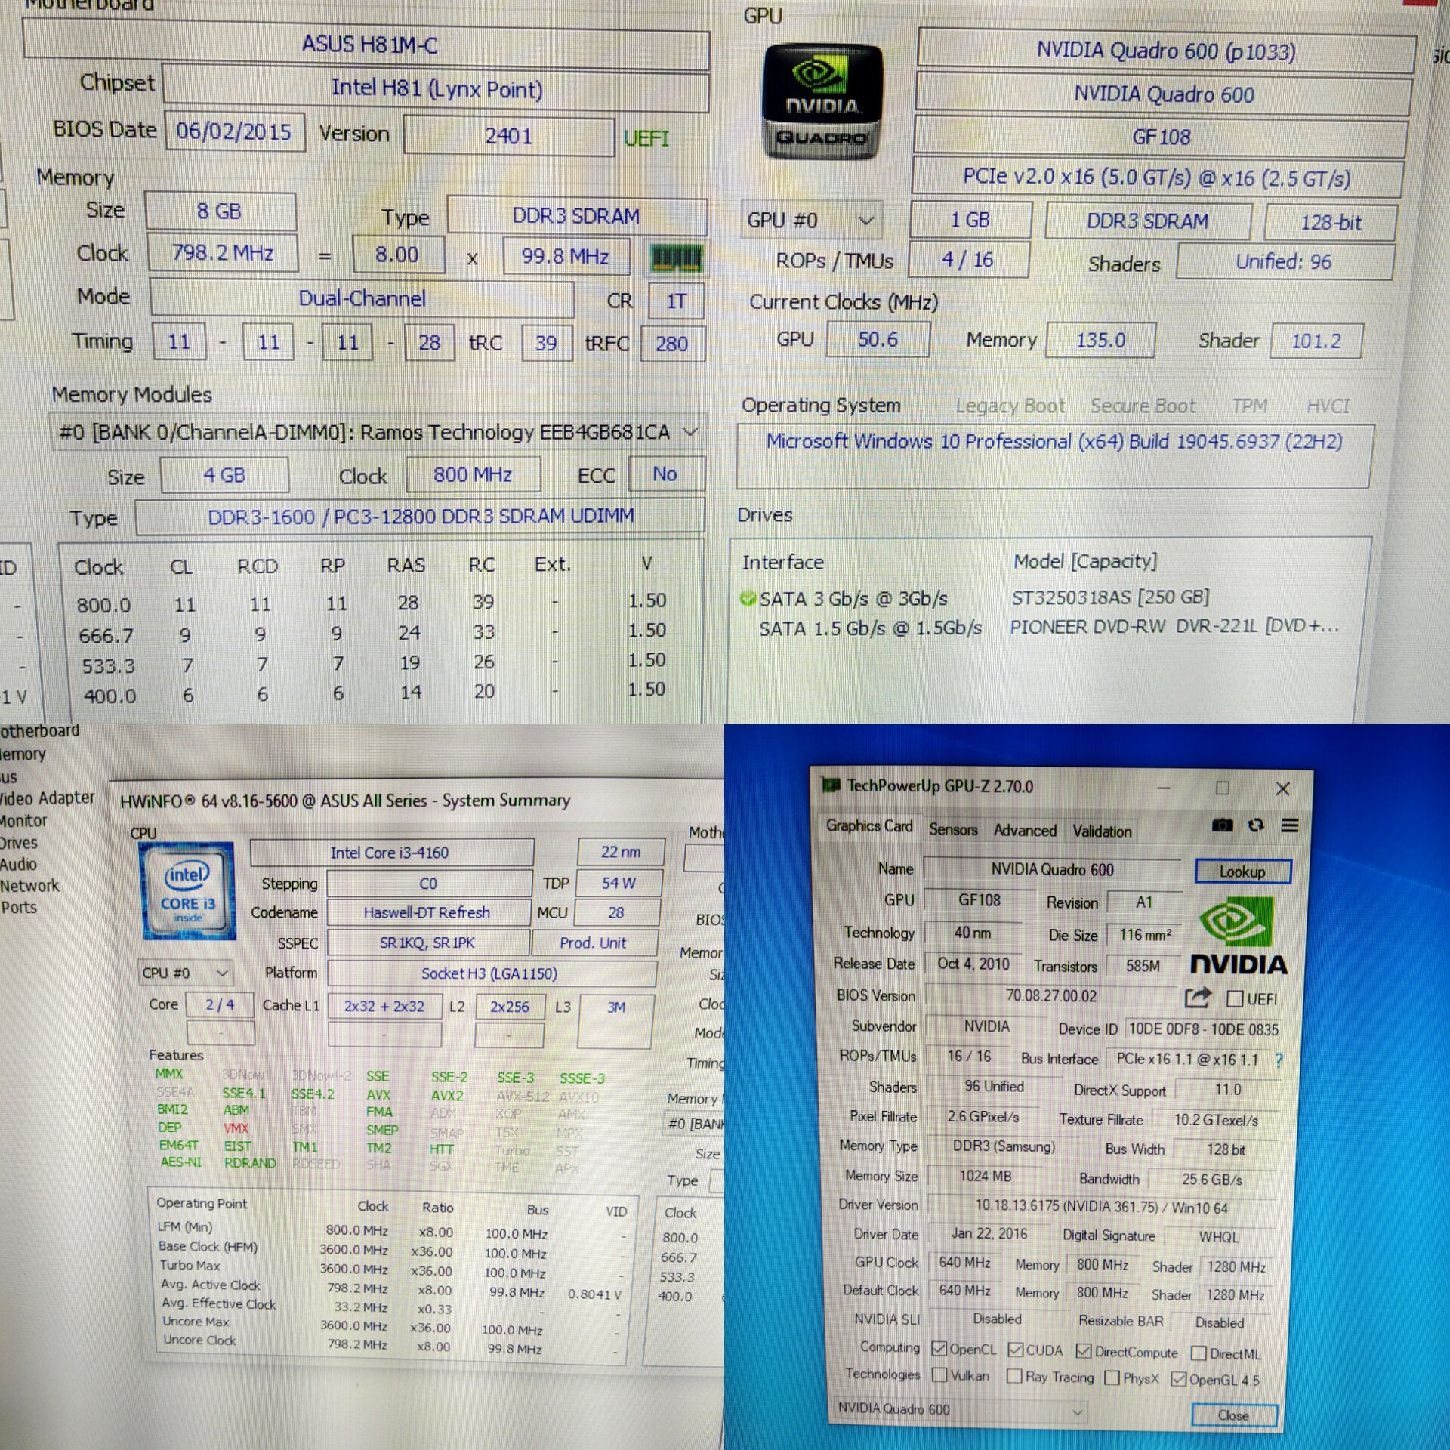Click the PCIe v2.0 x16 bus field
1450x1450 pixels.
tap(1156, 178)
